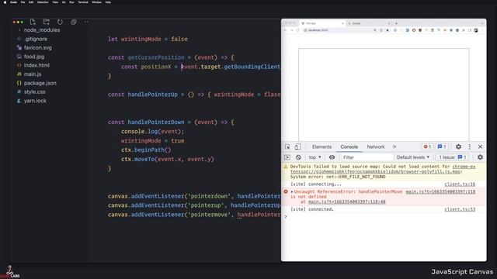Open favicon.svg in the file tree
Viewport: 497px width, 279px height.
(x=38, y=48)
